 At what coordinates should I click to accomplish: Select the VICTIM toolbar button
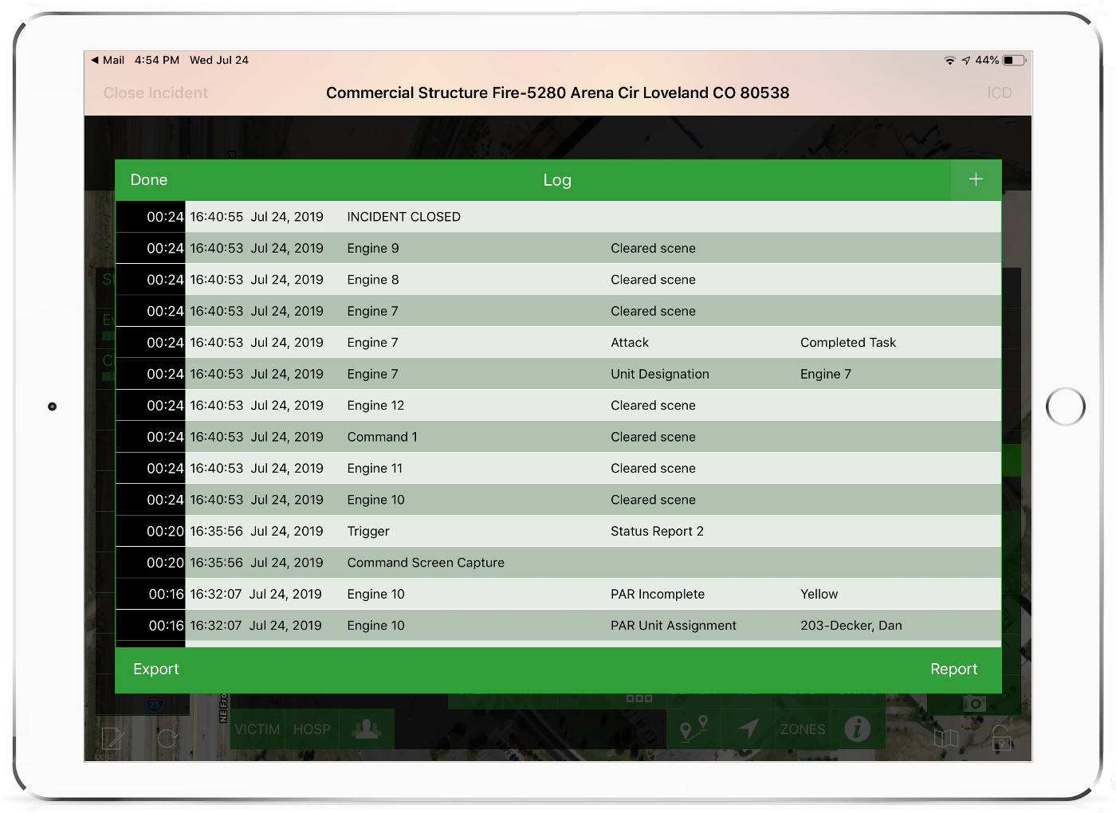[x=257, y=729]
